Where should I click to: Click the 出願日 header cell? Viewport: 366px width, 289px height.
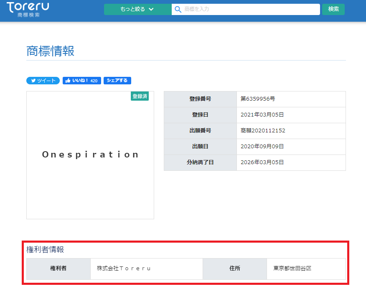(x=200, y=147)
